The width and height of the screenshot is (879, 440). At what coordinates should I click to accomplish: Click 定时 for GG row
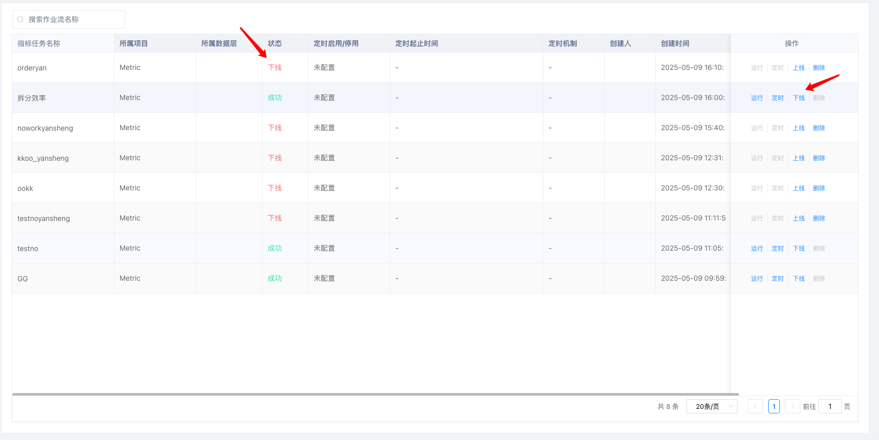778,279
